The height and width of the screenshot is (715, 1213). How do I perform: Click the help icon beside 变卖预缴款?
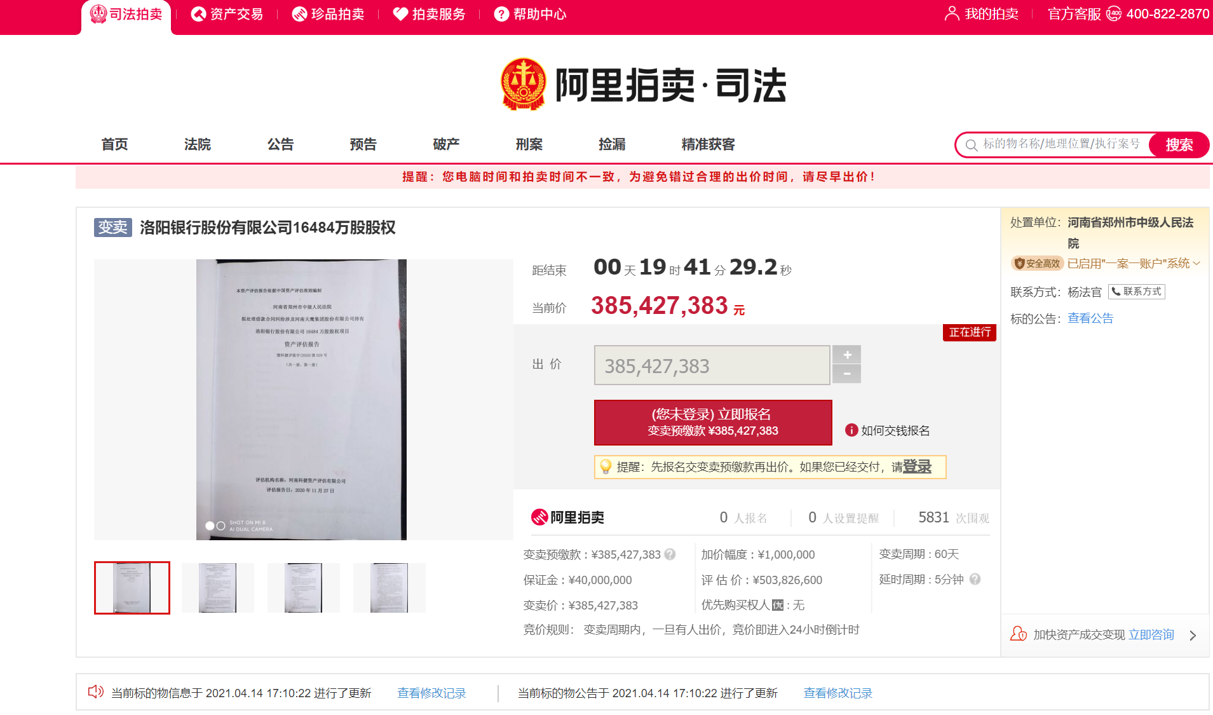click(x=670, y=554)
